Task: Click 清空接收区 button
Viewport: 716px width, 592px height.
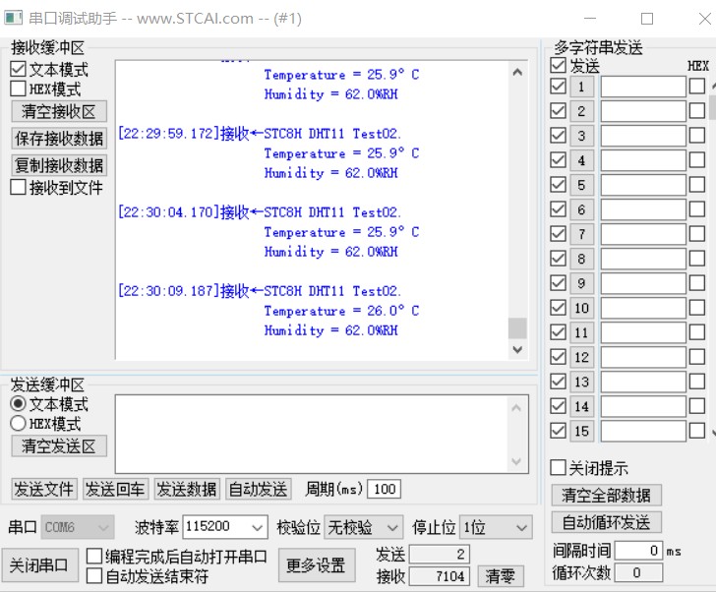Action: coord(59,112)
